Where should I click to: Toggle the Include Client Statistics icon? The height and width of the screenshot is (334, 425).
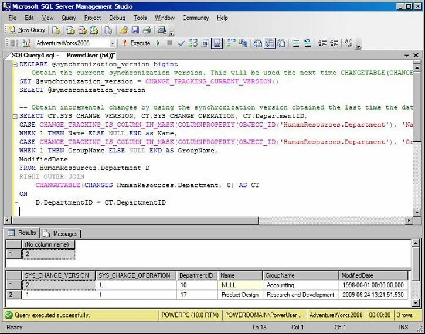tap(243, 43)
